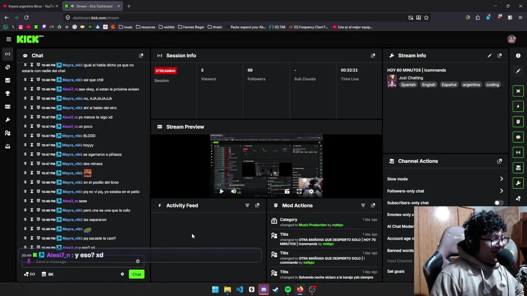This screenshot has height=296, width=527.
Task: Reload the browser page
Action: coord(26,18)
